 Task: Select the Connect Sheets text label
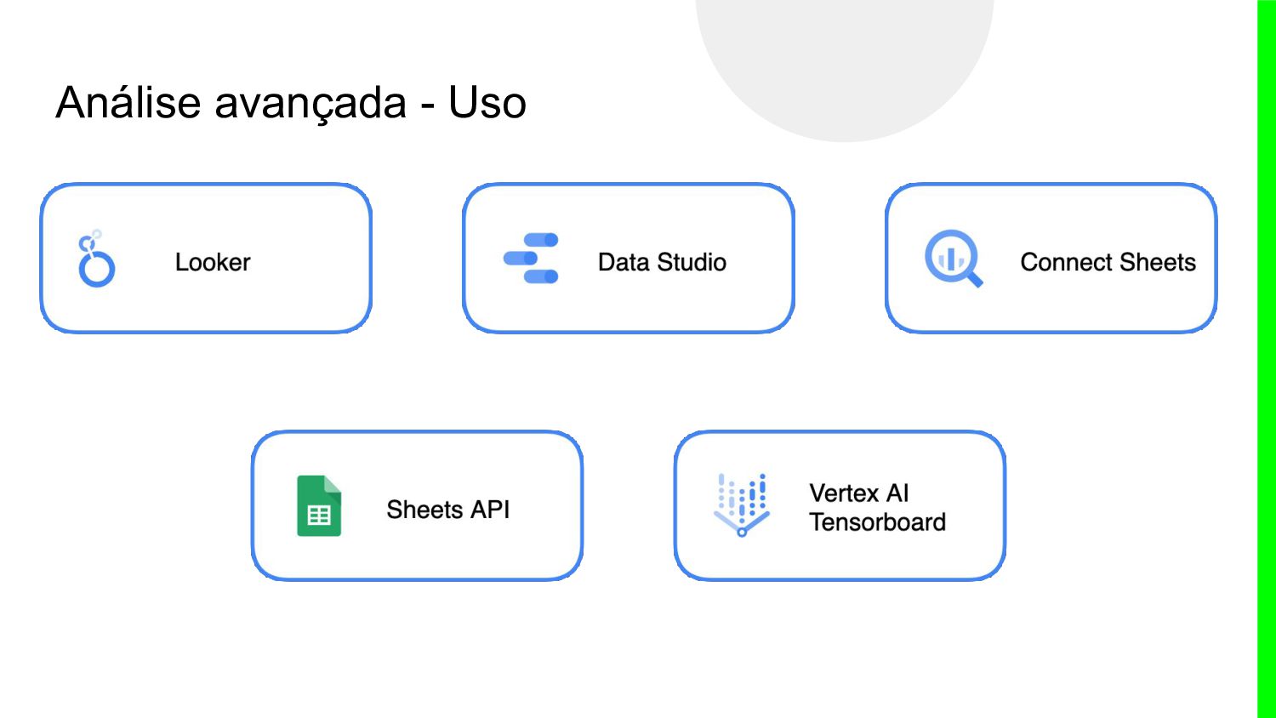coord(1108,262)
